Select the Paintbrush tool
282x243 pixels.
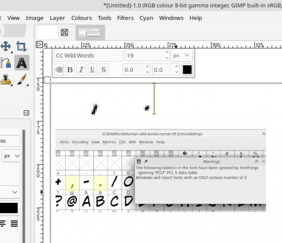tap(22, 79)
